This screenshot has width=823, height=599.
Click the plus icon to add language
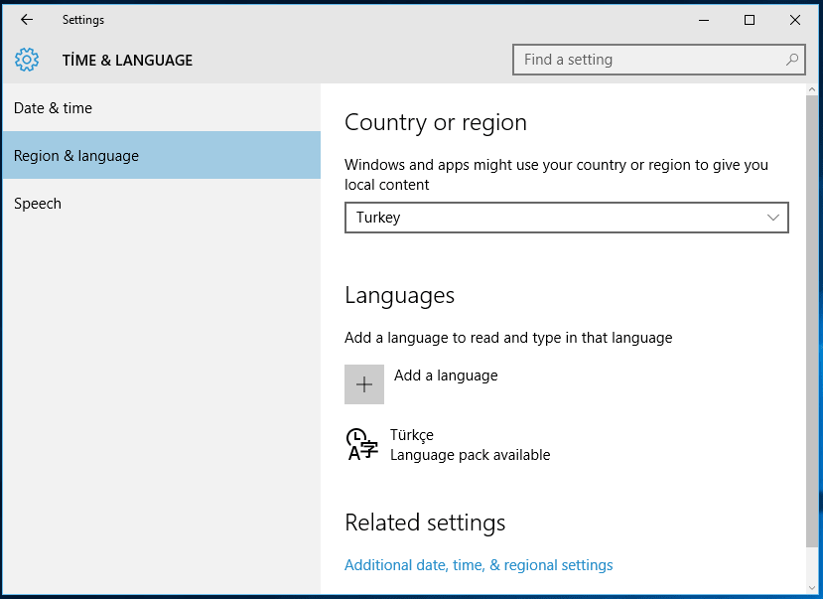point(364,384)
